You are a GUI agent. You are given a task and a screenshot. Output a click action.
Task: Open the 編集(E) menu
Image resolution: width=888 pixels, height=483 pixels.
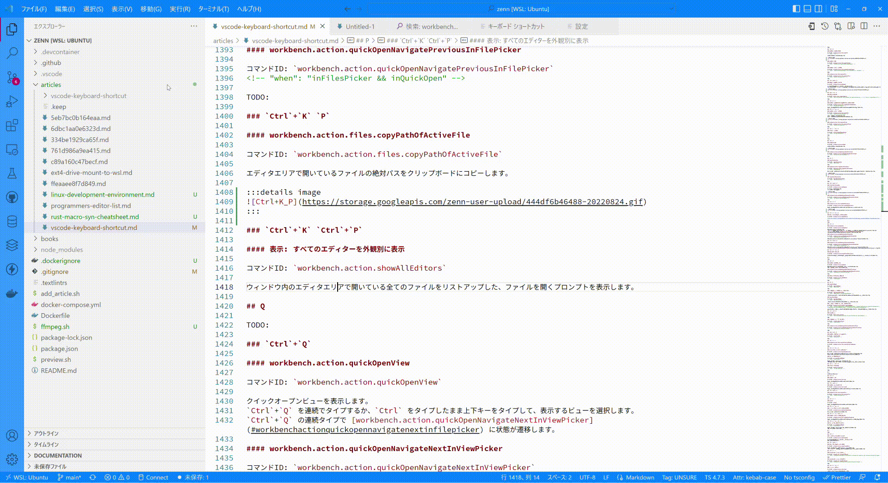65,9
